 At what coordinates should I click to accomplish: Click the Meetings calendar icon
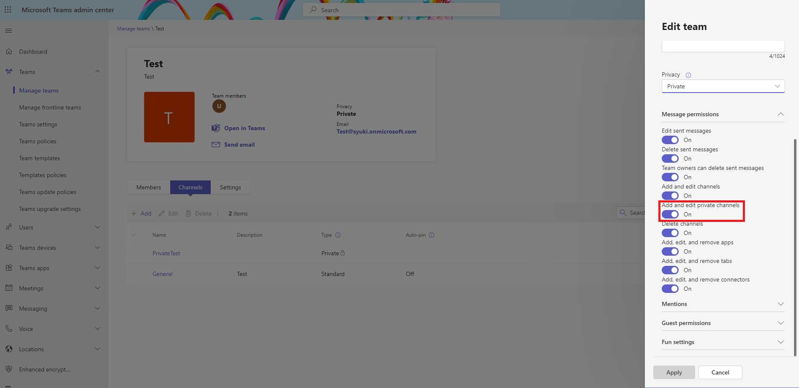9,288
